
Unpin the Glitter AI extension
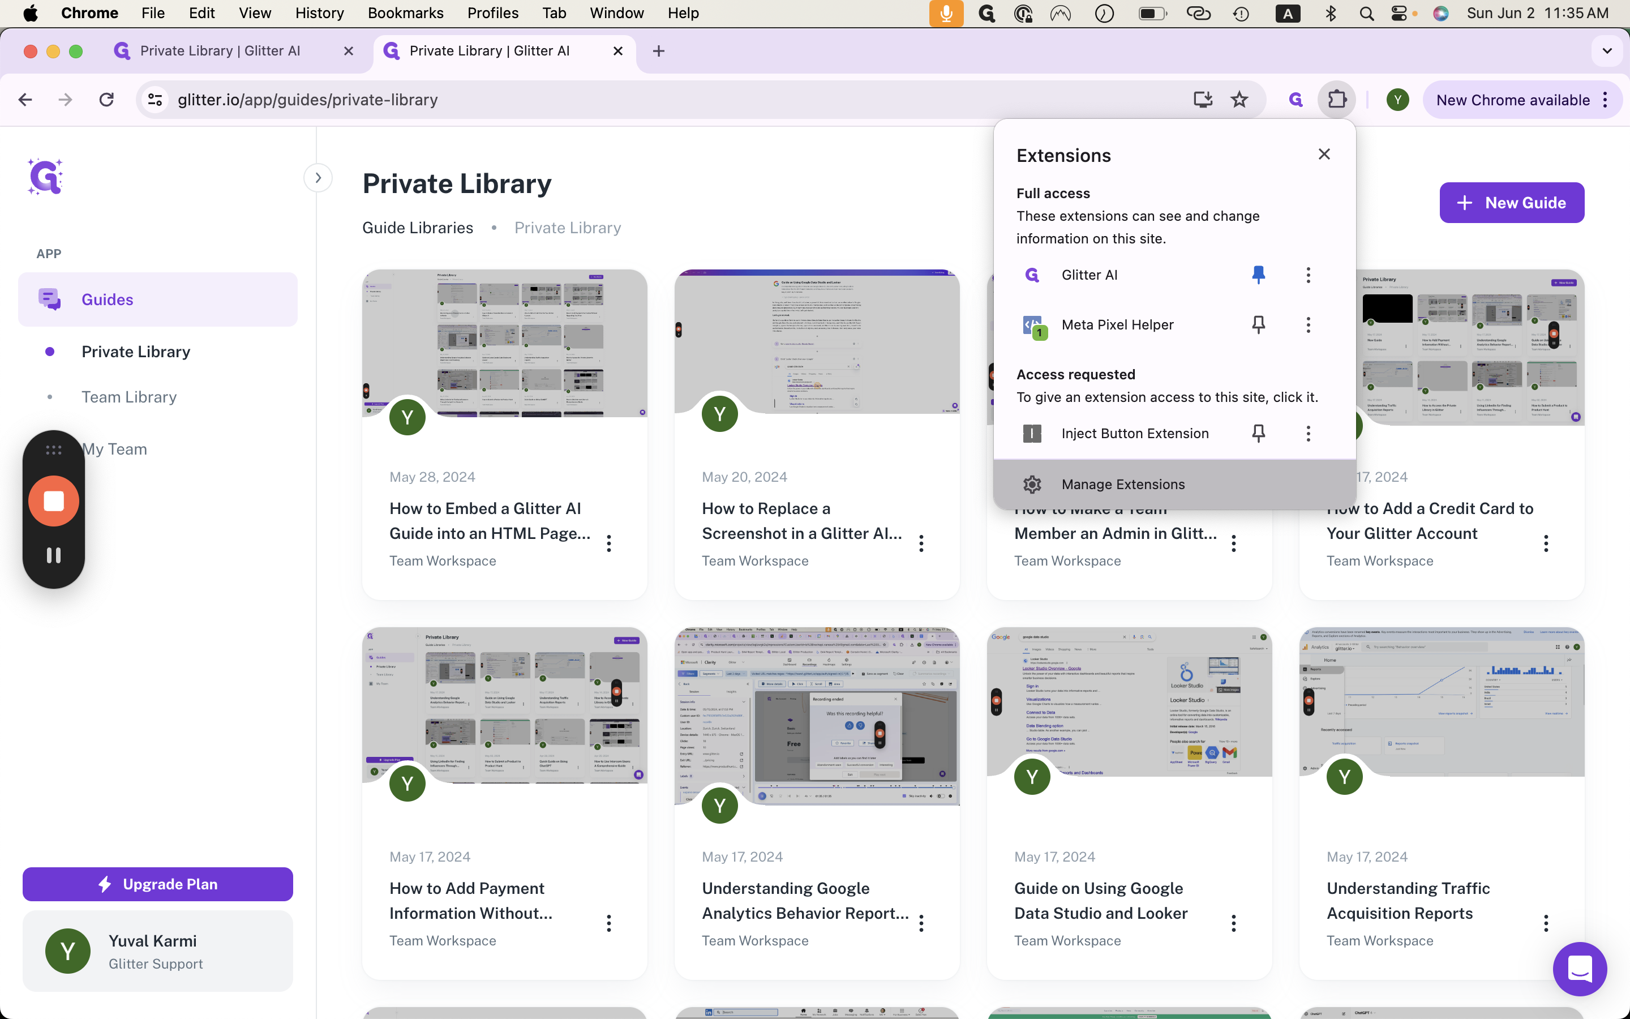click(x=1258, y=275)
